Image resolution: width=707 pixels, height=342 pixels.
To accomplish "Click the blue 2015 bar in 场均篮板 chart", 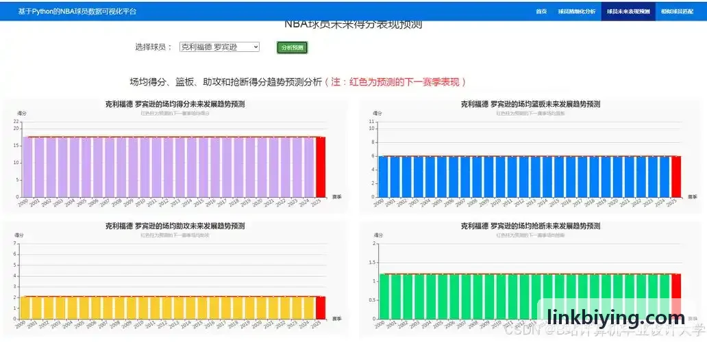I will [x=558, y=176].
